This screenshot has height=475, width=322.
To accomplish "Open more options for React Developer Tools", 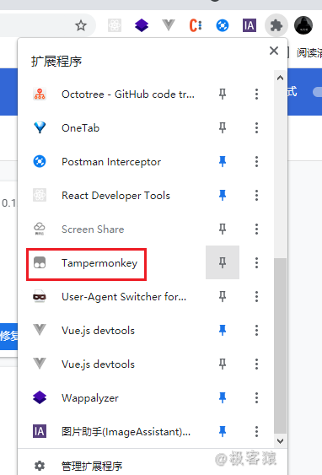I will (256, 196).
